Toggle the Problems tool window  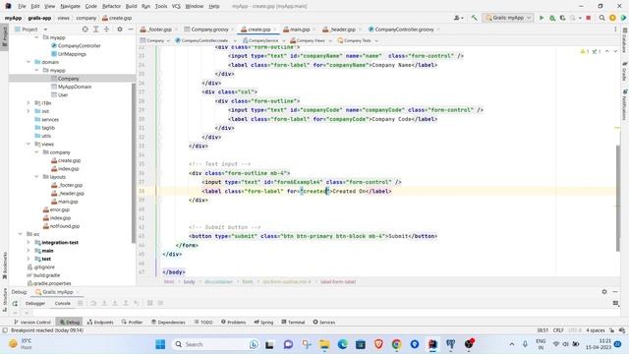pos(233,322)
